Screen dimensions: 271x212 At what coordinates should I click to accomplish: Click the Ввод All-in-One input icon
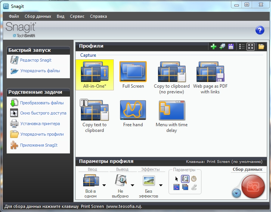[x=91, y=180]
